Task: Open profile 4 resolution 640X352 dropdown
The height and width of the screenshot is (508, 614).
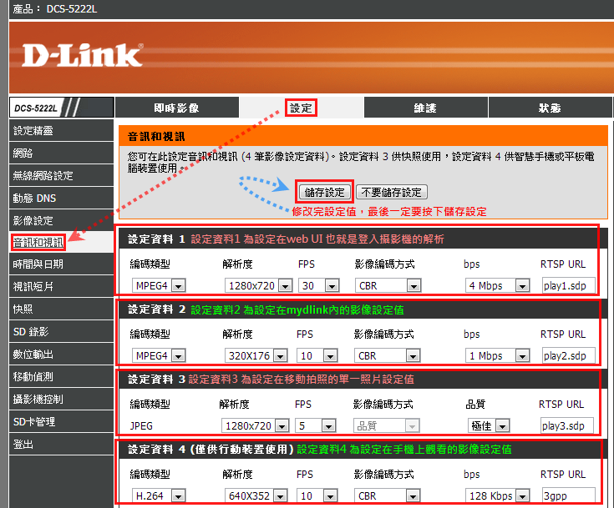Action: 256,496
